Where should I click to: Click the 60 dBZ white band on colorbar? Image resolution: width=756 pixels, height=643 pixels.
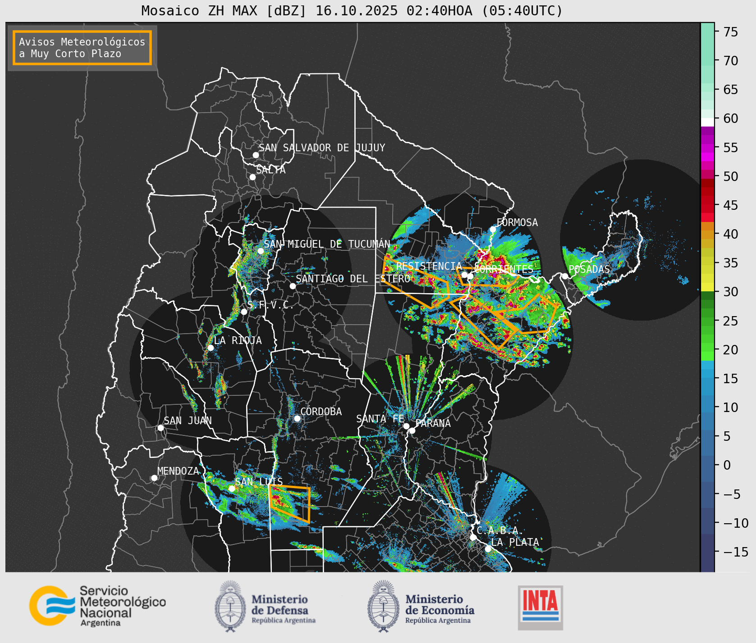point(707,122)
